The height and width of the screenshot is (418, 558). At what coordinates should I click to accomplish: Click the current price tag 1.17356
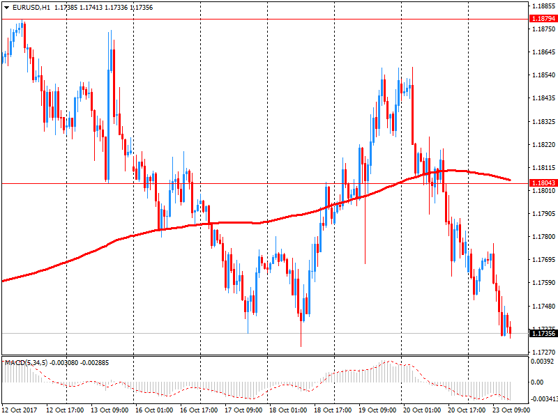(543, 334)
